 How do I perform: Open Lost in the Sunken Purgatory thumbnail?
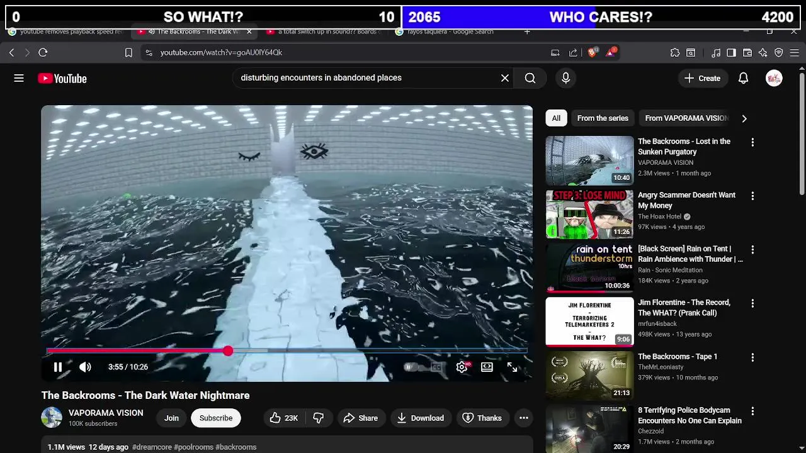point(589,160)
